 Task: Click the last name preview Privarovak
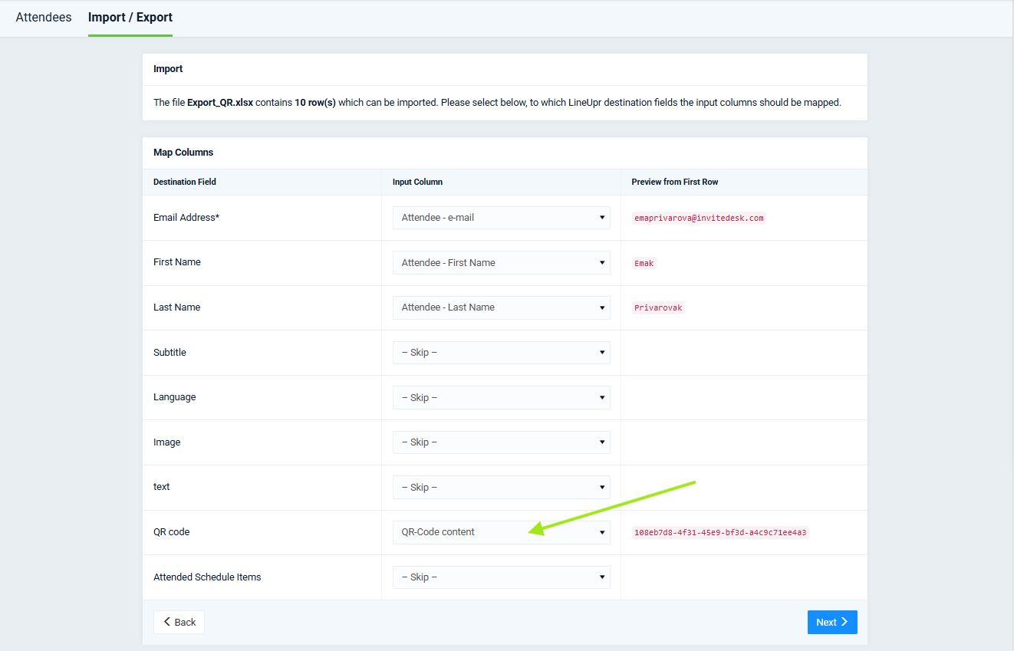tap(658, 308)
